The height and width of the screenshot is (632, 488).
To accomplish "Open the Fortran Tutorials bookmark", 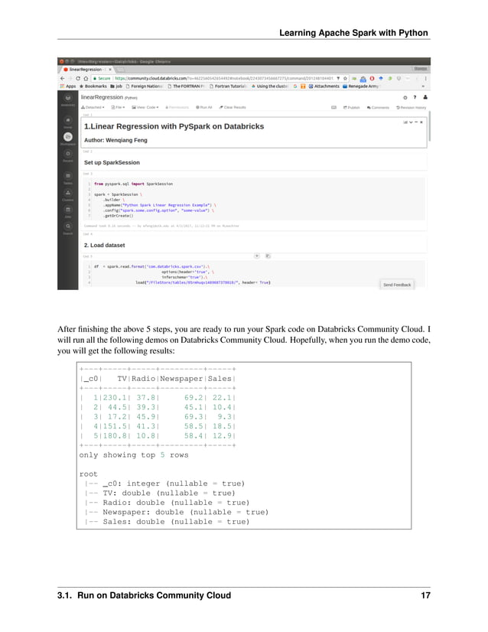I will tap(228, 86).
